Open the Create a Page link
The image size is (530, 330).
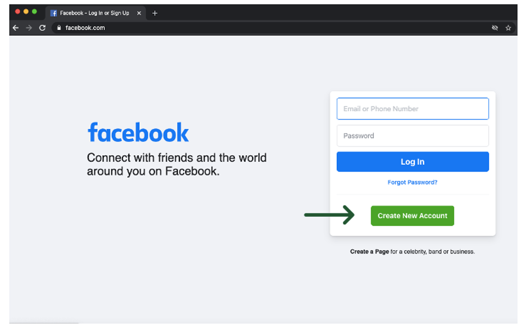tap(369, 251)
